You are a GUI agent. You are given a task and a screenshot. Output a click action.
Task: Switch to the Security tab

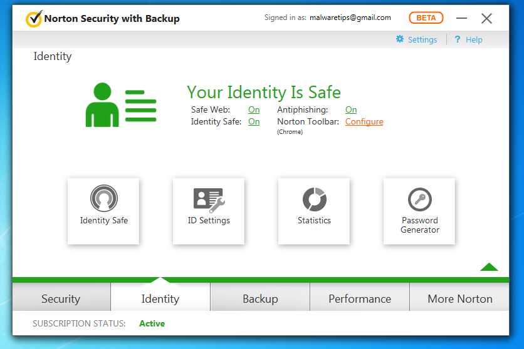[61, 298]
